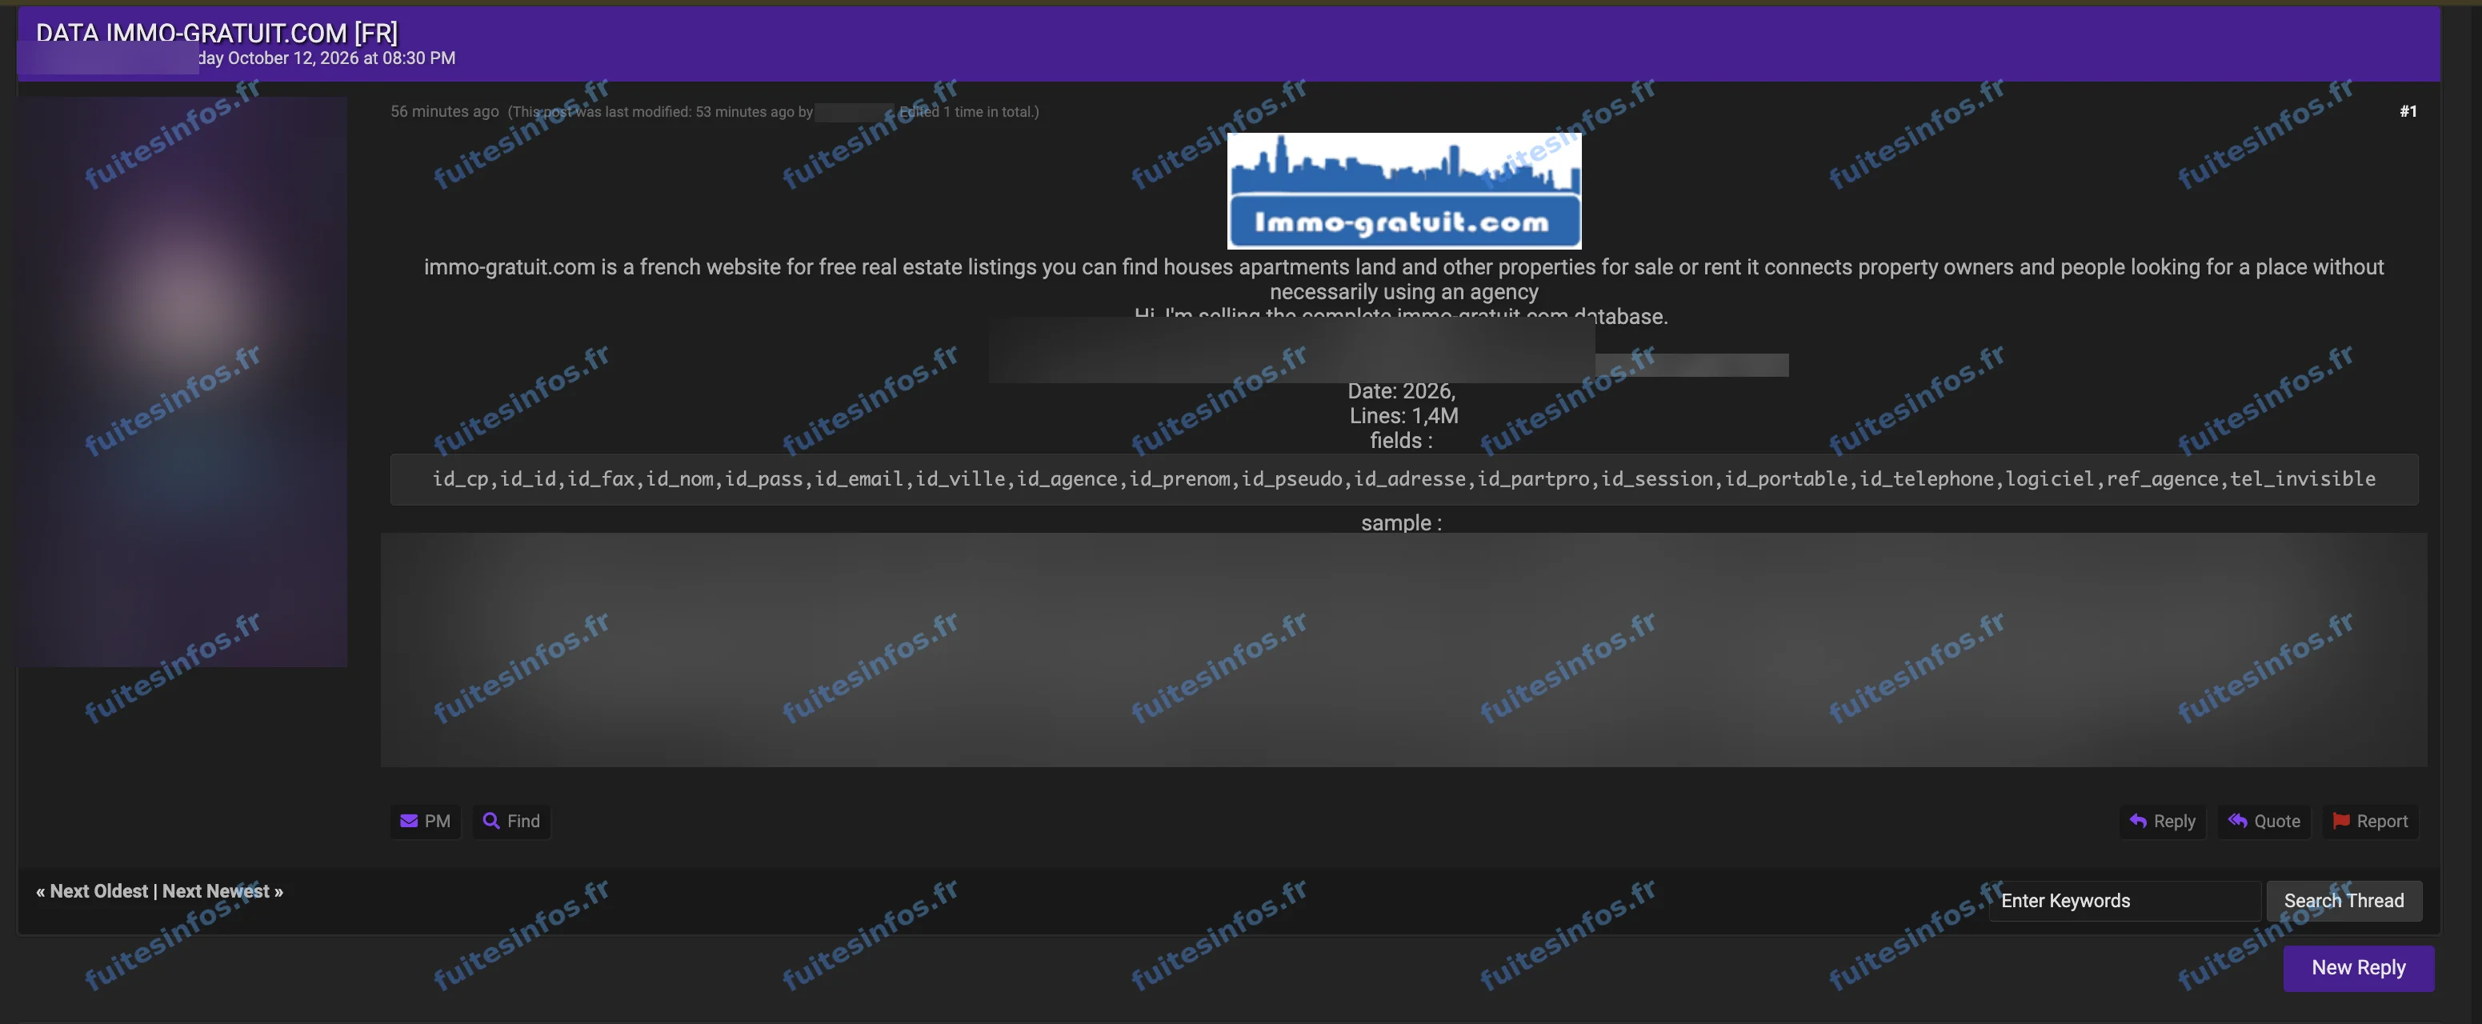Viewport: 2482px width, 1024px height.
Task: Click the arrow icon beside Reply
Action: coord(2138,821)
